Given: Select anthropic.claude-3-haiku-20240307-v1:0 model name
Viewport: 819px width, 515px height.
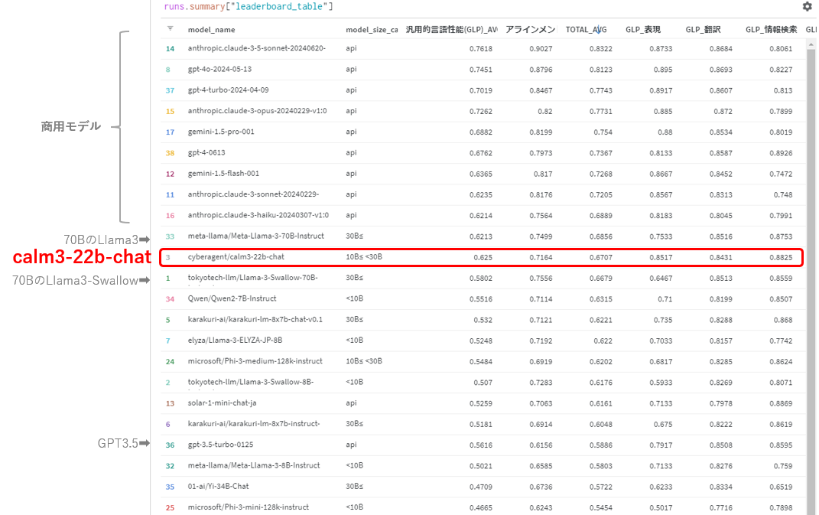Looking at the screenshot, I should (x=258, y=215).
